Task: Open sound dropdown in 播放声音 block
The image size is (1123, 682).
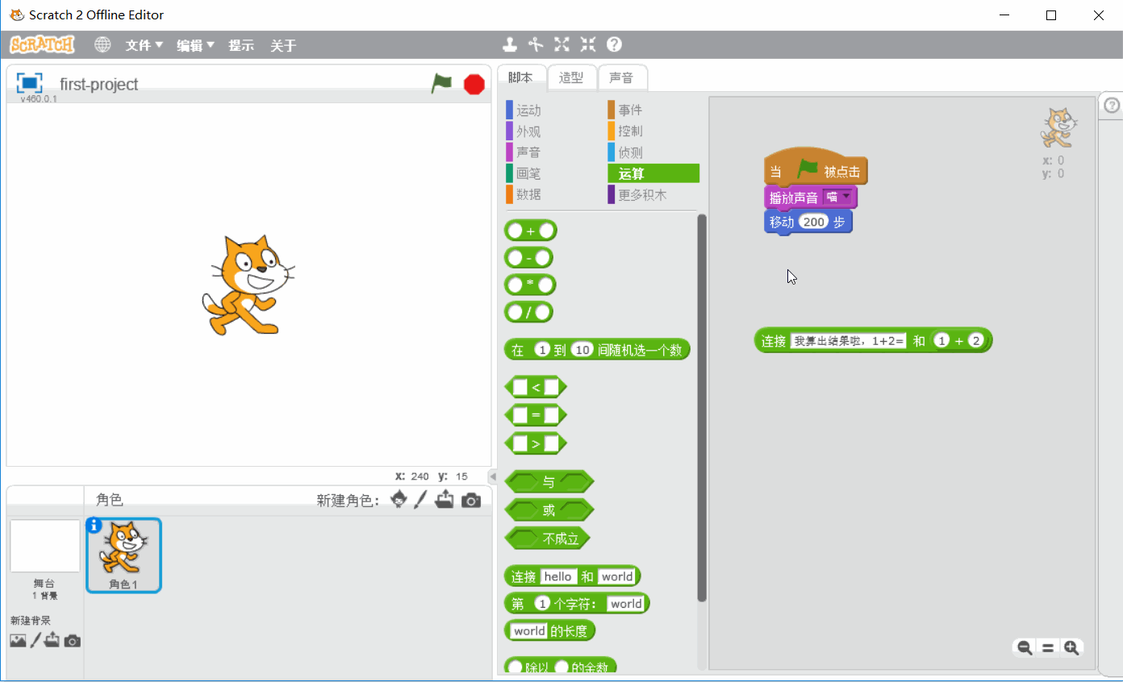Action: 837,197
